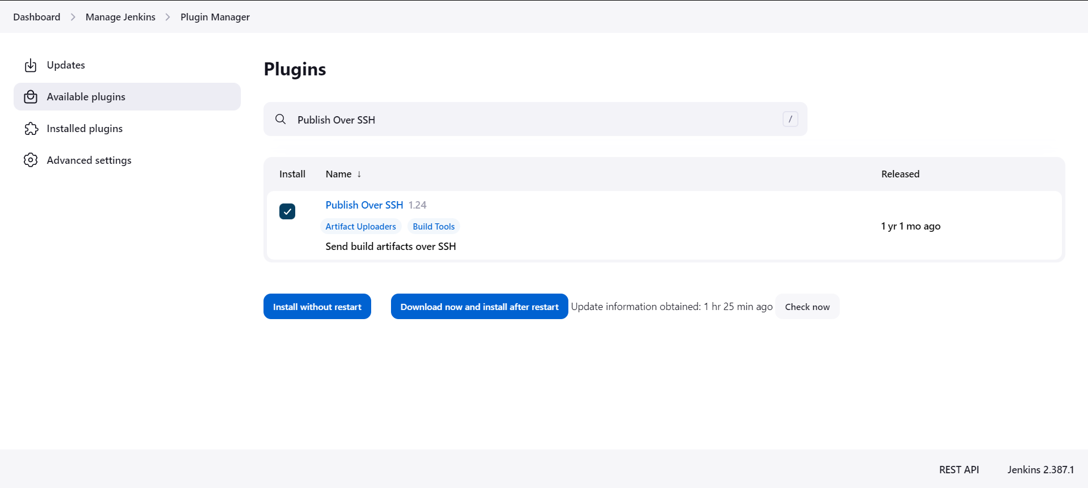Uncheck the Publish Over SSH install checkbox
This screenshot has height=488, width=1088.
(x=287, y=211)
